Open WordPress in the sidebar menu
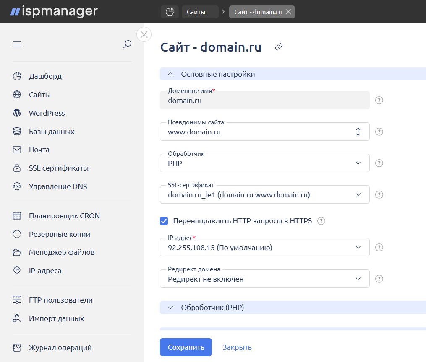Viewport: 426px width, 362px height. [x=47, y=113]
